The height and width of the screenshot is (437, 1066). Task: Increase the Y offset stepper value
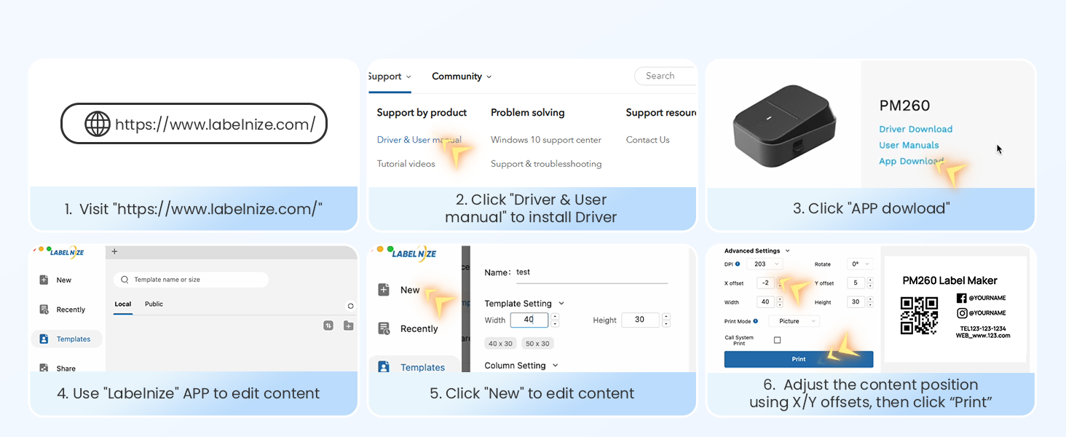point(870,280)
